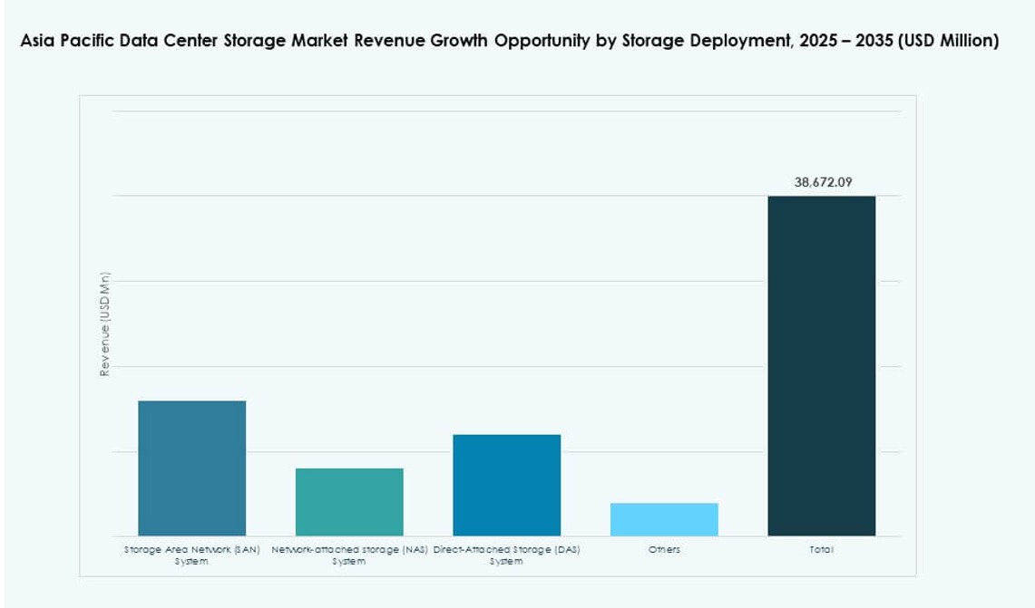Click the Storage Area Network (SAN) System axis label
The image size is (1035, 608).
pos(190,554)
